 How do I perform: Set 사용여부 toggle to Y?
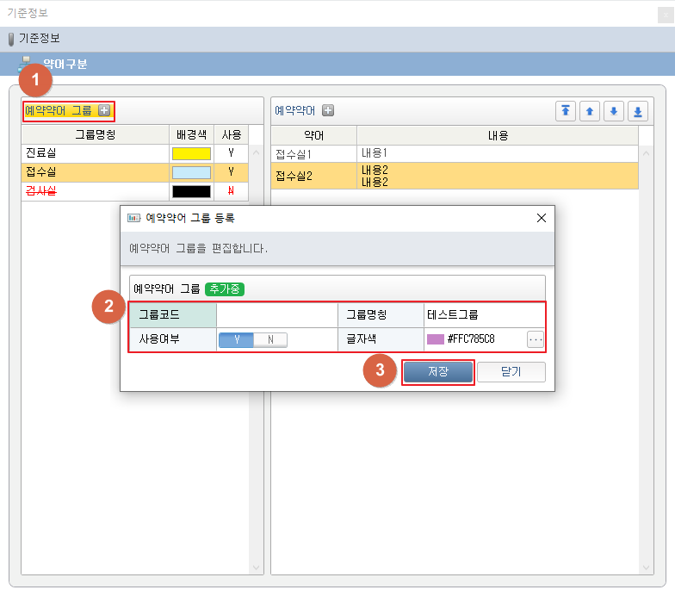pyautogui.click(x=236, y=339)
